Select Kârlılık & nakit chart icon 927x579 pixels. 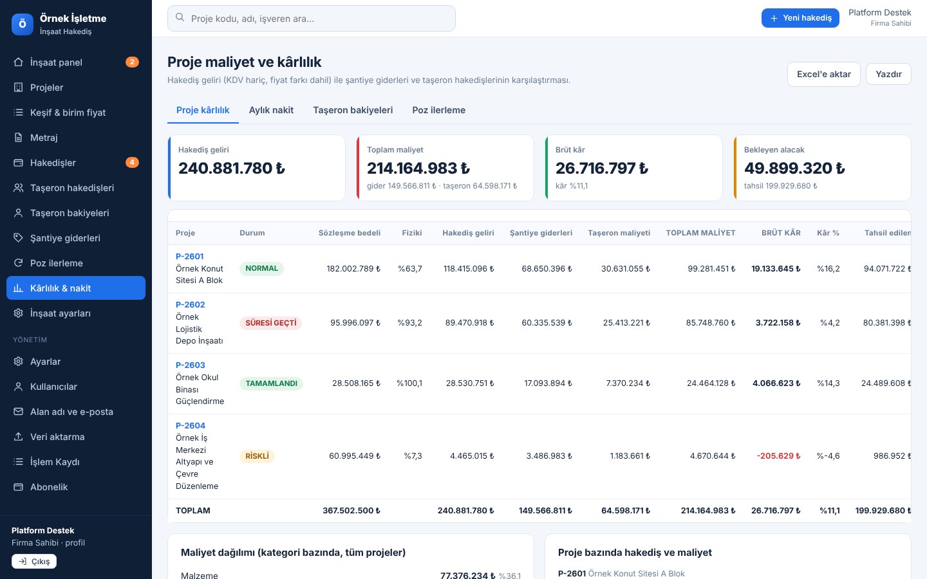18,288
